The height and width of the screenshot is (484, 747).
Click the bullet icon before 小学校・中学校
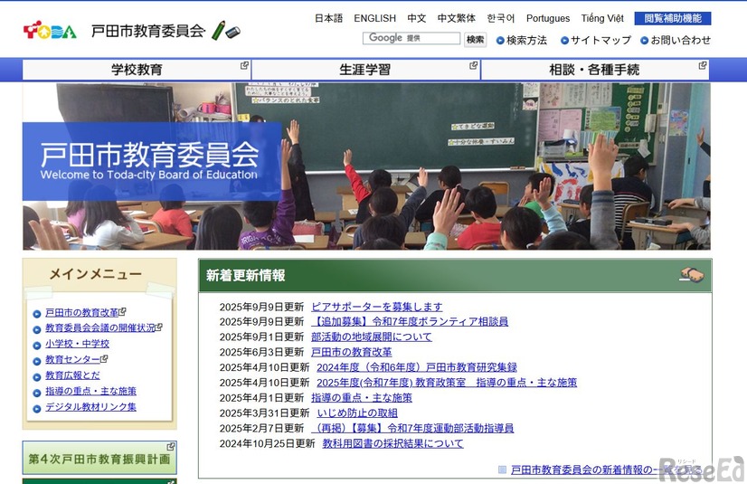37,346
